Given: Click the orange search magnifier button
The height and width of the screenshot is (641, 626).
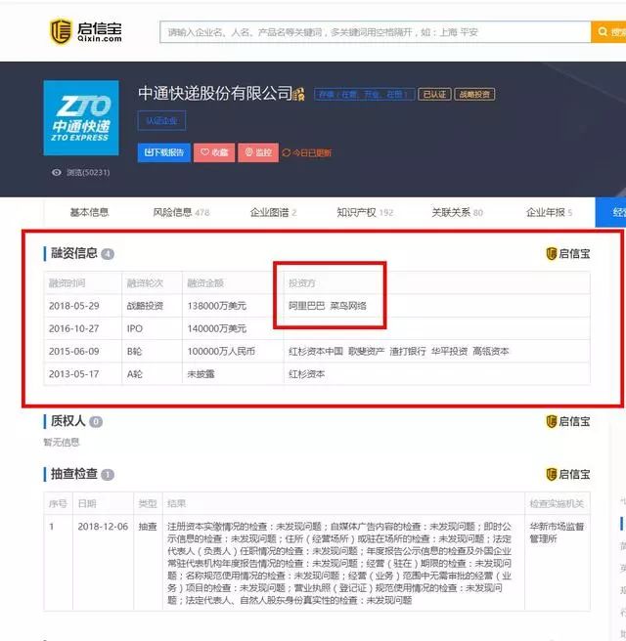Looking at the screenshot, I should click(608, 32).
